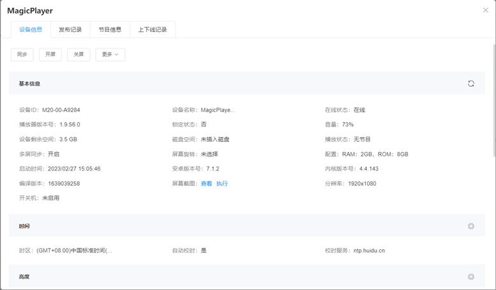The image size is (496, 290).
Task: Click the 查看 screenshot link
Action: 206,183
